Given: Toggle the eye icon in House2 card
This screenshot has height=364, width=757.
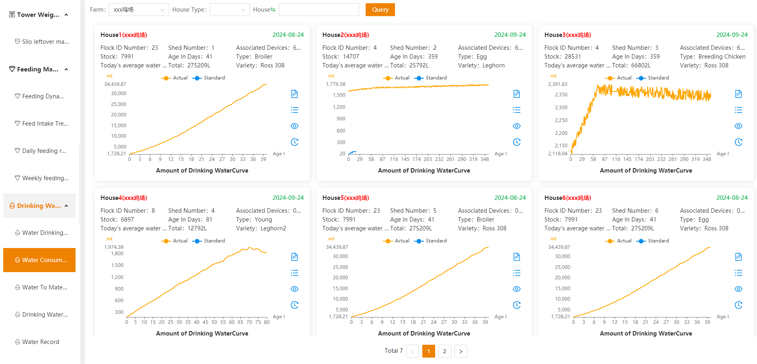Looking at the screenshot, I should pyautogui.click(x=517, y=126).
